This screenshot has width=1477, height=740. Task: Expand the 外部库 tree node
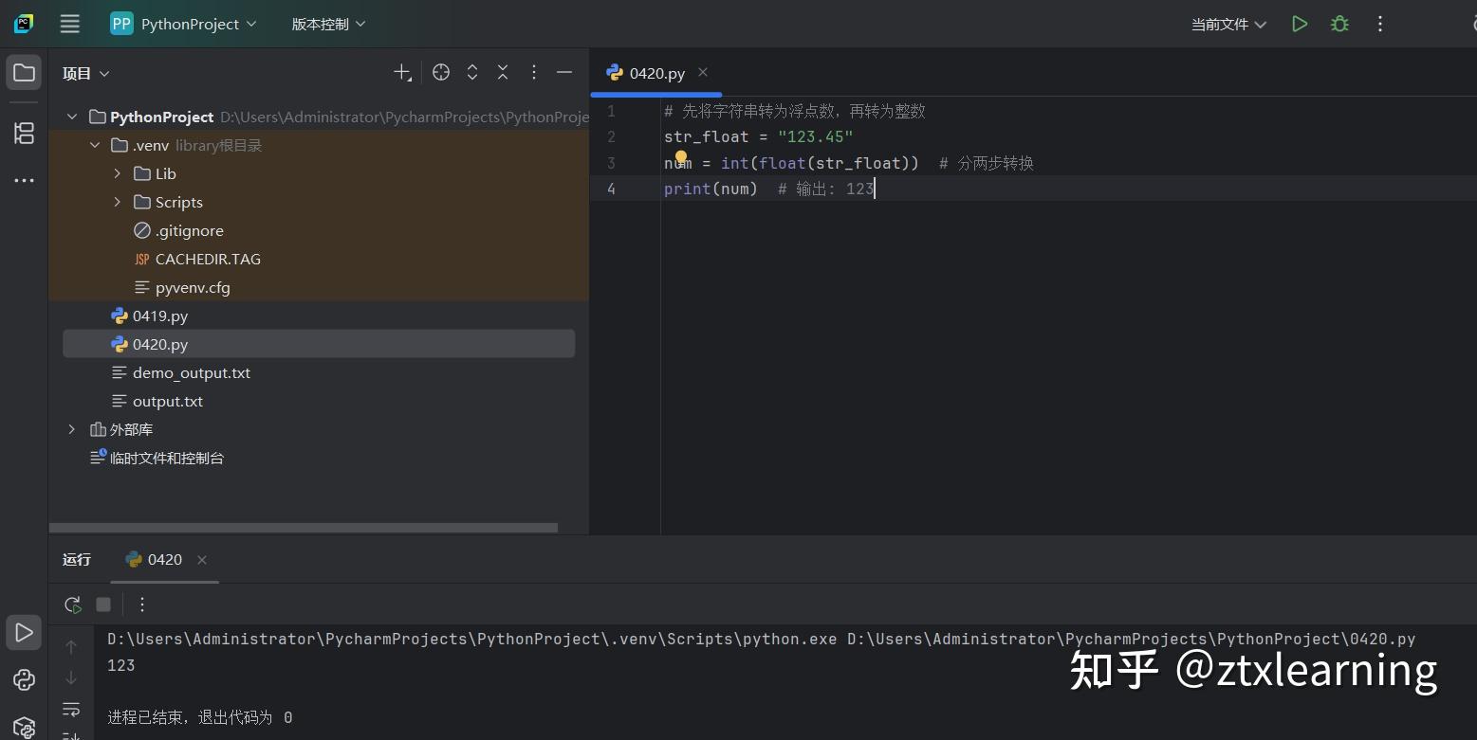coord(71,428)
